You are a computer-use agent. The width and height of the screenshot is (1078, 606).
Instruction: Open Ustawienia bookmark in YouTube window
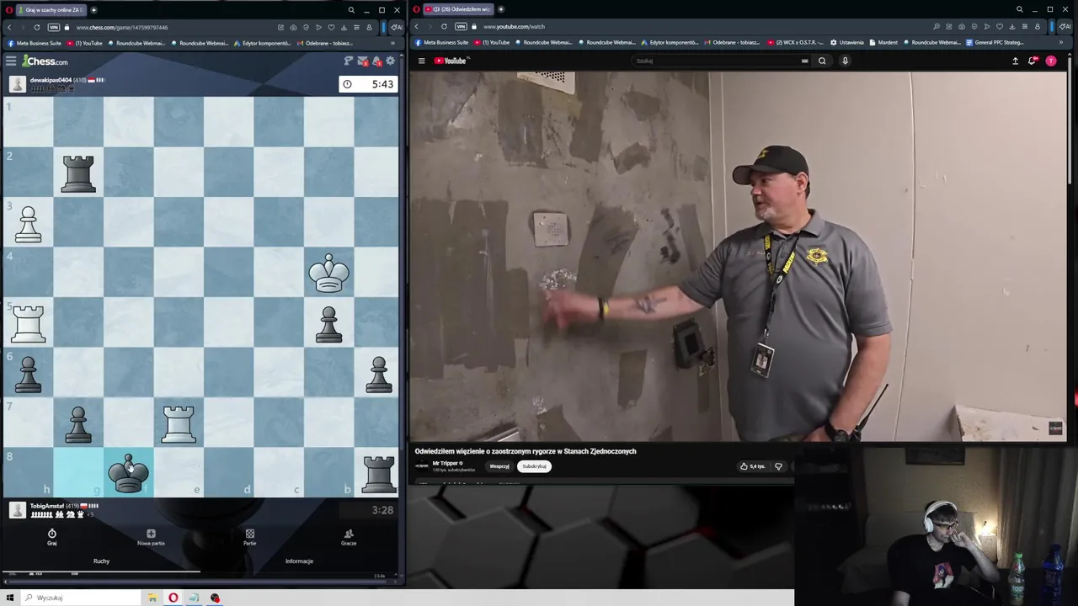coord(846,43)
